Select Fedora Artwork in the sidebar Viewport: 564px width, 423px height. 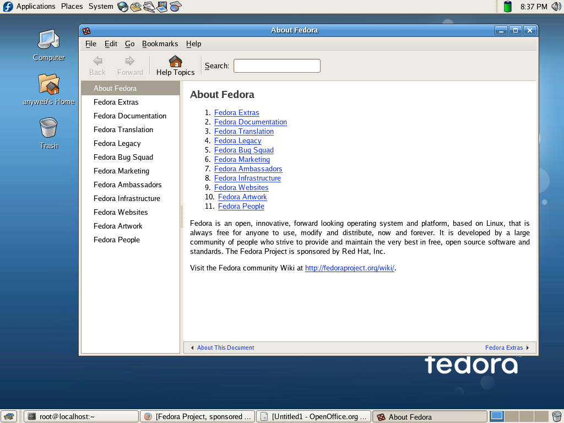coord(131,226)
